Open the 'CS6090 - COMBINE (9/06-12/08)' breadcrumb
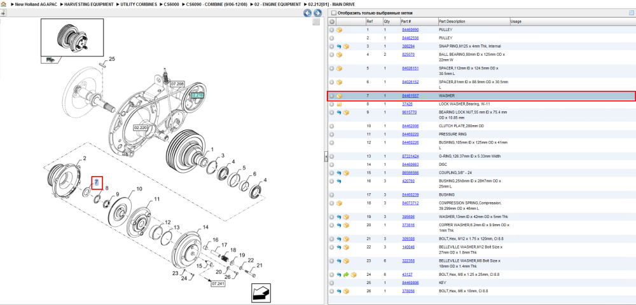Viewport: 636px width, 305px height. tap(217, 4)
